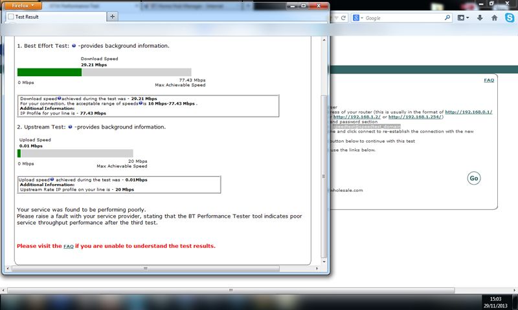
Task: Click help icon after 'range of speeds'
Action: coord(141,103)
